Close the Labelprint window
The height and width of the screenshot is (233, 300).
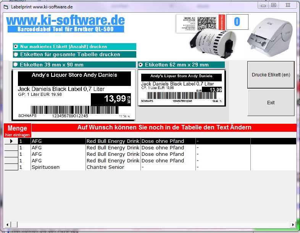click(288, 5)
